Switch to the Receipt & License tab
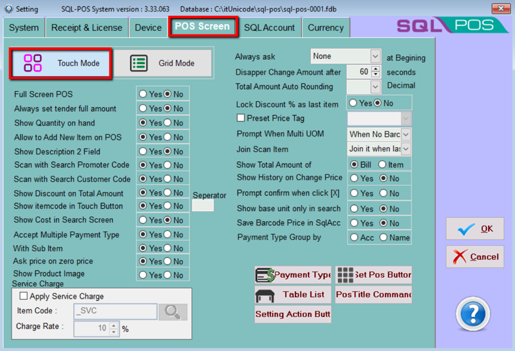The width and height of the screenshot is (515, 351). [x=87, y=27]
